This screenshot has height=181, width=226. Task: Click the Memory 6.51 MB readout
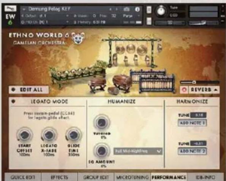pyautogui.click(x=89, y=22)
